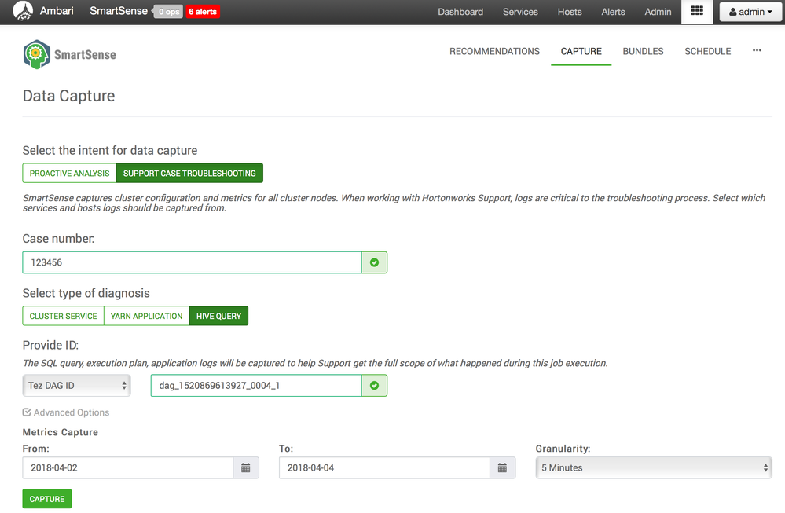Choose Cluster Service diagnosis type
The height and width of the screenshot is (513, 785).
click(63, 316)
